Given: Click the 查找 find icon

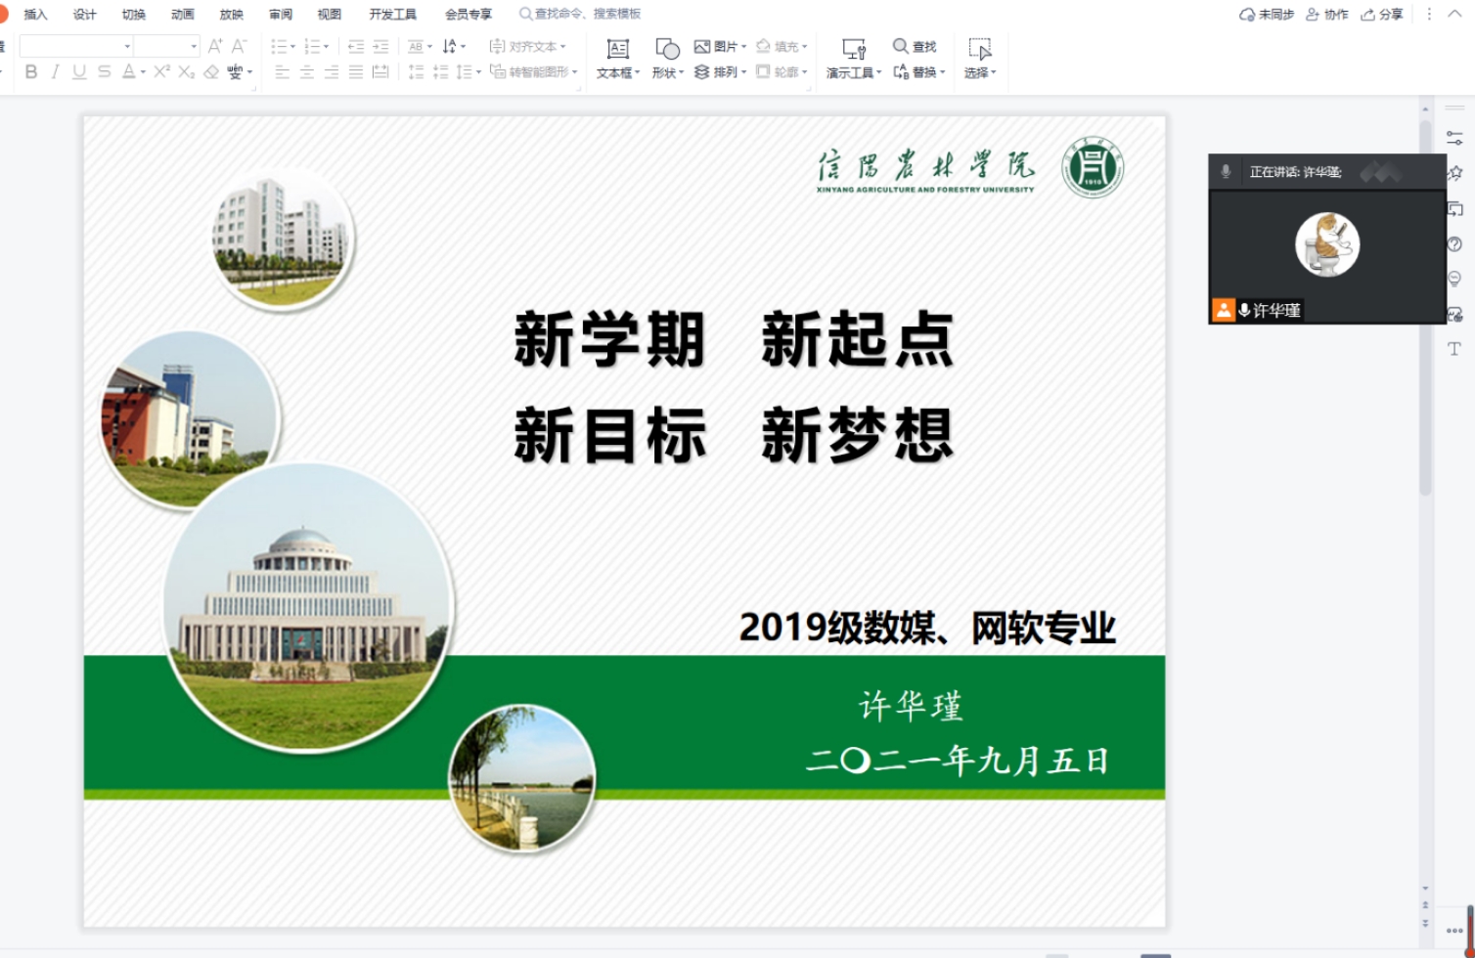Looking at the screenshot, I should [900, 46].
